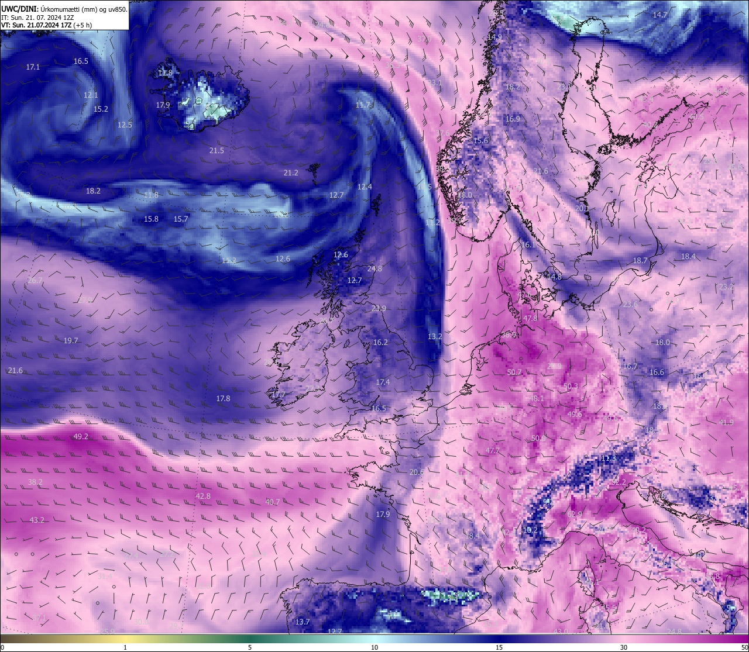Click the 10.2 value over the Alps
749x652 pixels.
[530, 530]
